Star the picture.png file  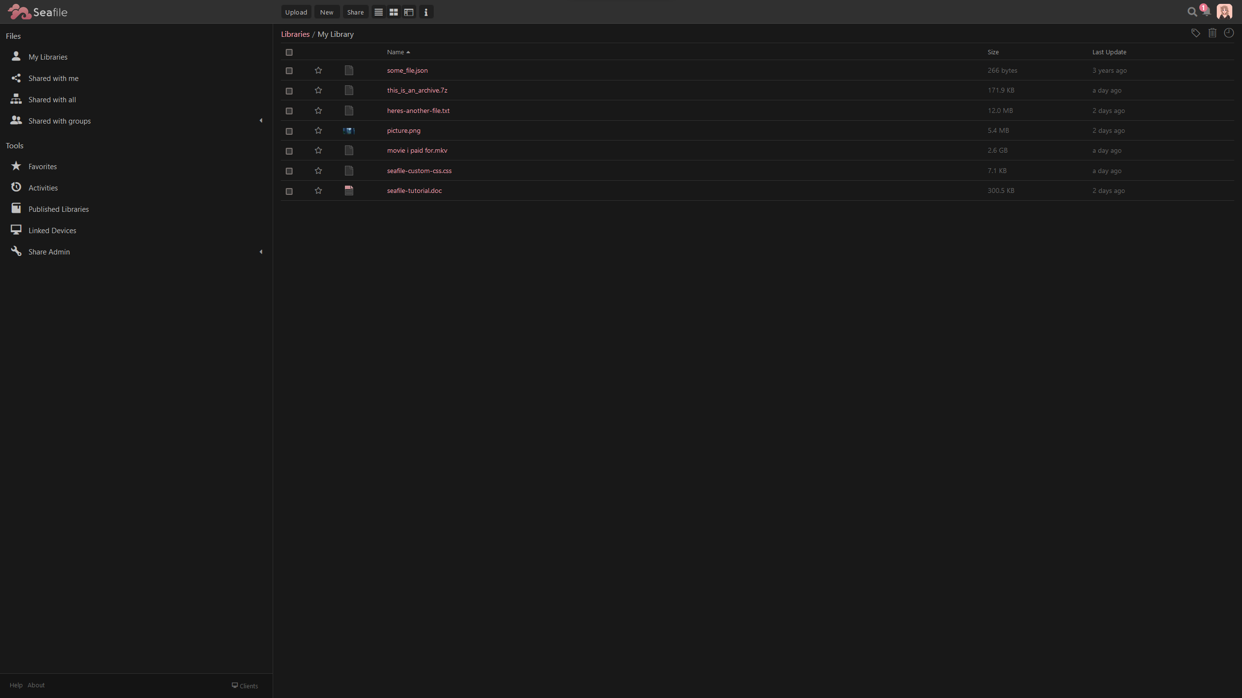[x=318, y=130]
